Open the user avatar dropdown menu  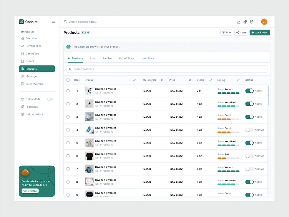[266, 22]
